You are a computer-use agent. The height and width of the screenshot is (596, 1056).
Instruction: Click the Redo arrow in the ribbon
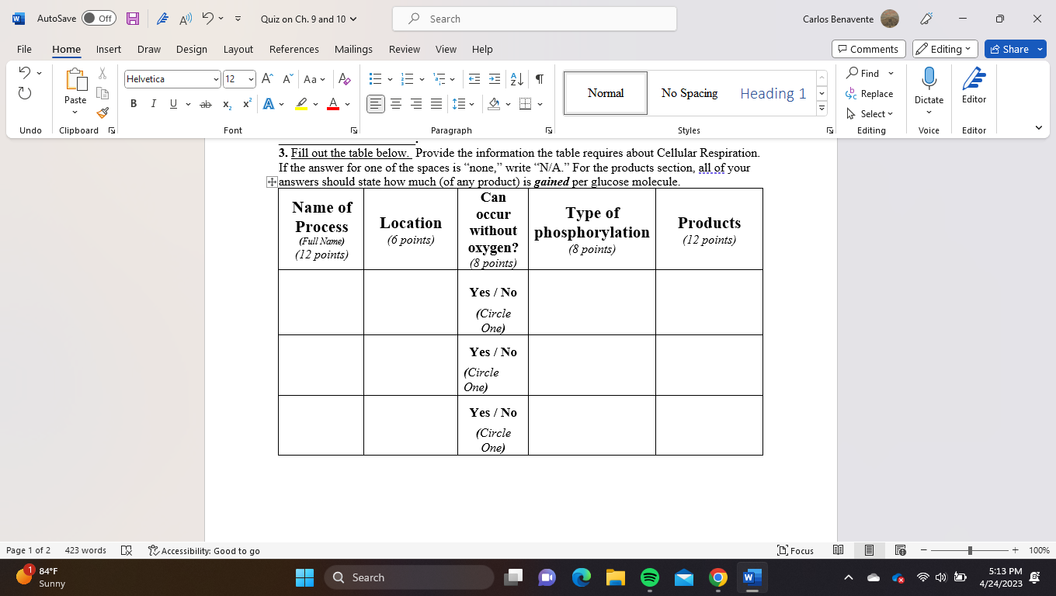(25, 93)
